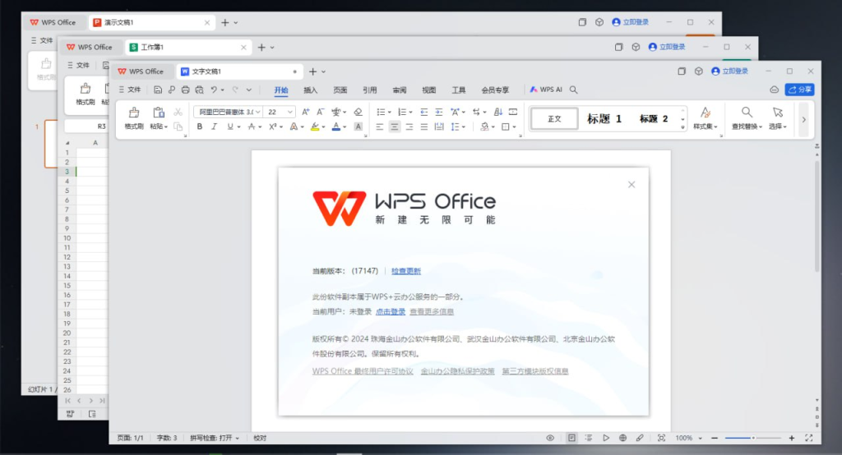Click the Click to Log In (点击登录) link
The width and height of the screenshot is (842, 455).
pyautogui.click(x=391, y=312)
